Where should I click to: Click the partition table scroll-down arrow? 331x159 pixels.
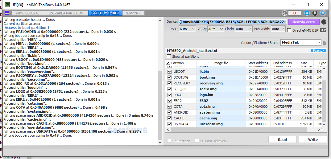[x=324, y=124]
